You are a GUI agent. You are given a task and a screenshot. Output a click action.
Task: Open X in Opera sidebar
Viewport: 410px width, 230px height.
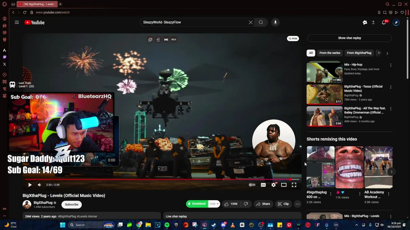coord(4,64)
